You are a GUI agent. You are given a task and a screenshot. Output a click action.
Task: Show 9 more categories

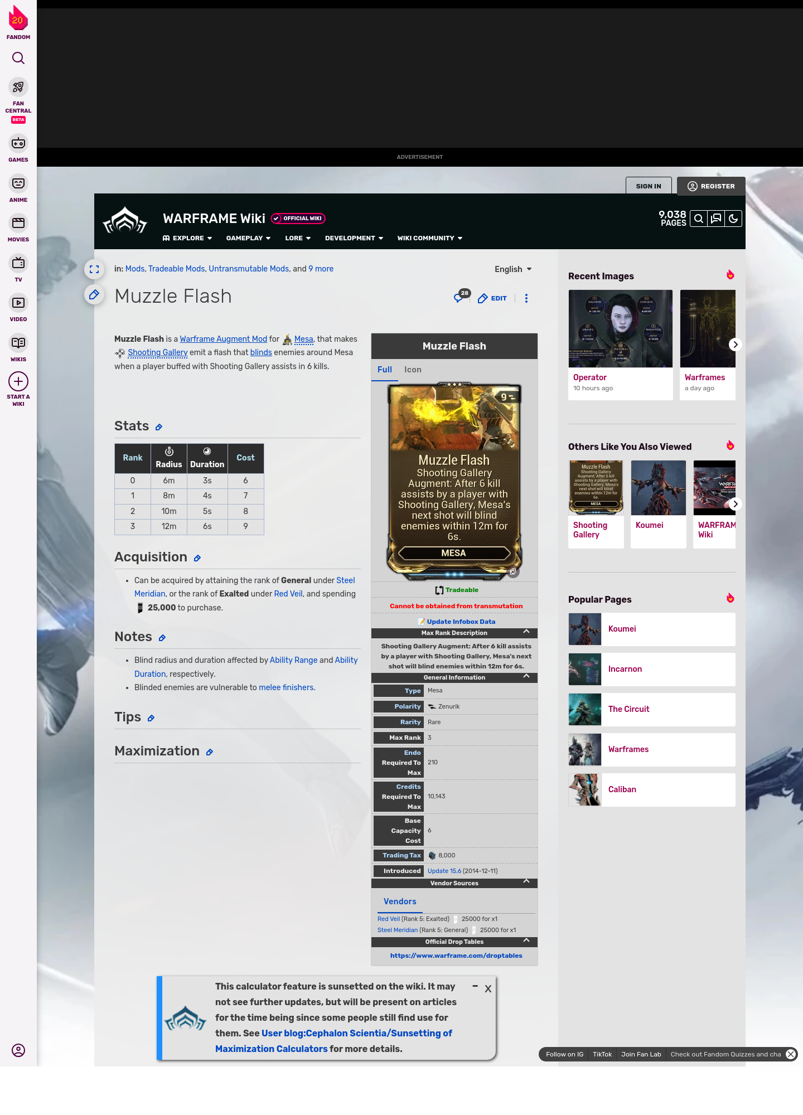(x=321, y=269)
